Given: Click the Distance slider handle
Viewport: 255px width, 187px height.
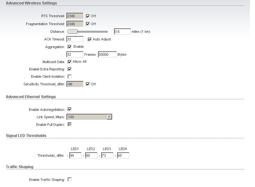Looking at the screenshot, I should [73, 32].
